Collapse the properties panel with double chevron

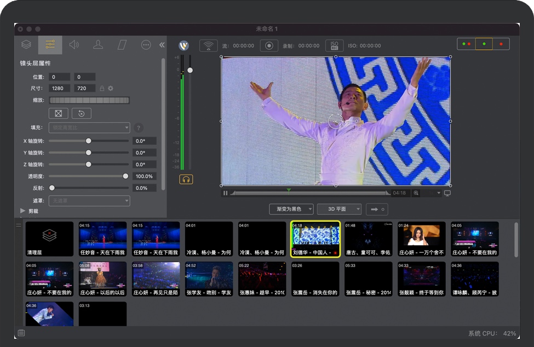pyautogui.click(x=162, y=45)
